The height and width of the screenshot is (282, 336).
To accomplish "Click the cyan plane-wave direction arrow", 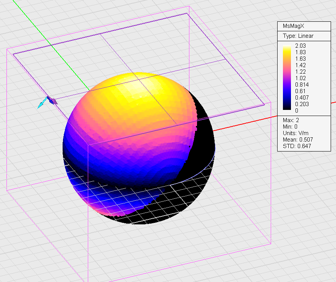I will tap(41, 104).
